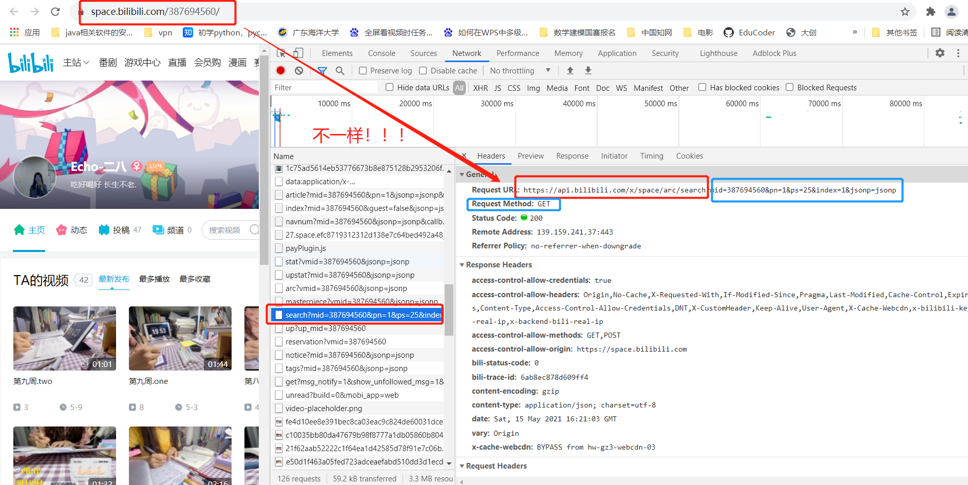Collapse the Response Headers section

pyautogui.click(x=462, y=265)
